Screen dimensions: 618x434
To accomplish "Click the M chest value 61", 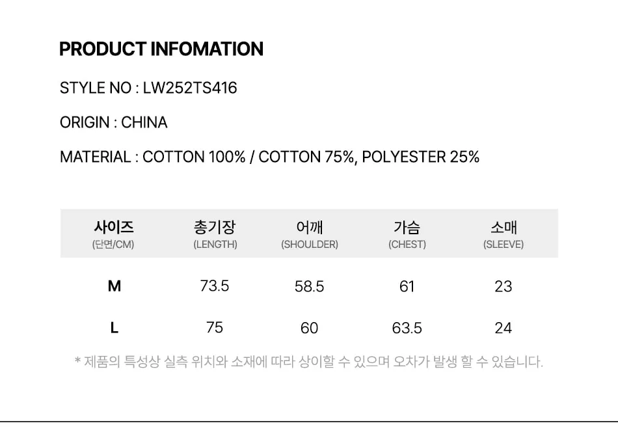I will point(407,286).
